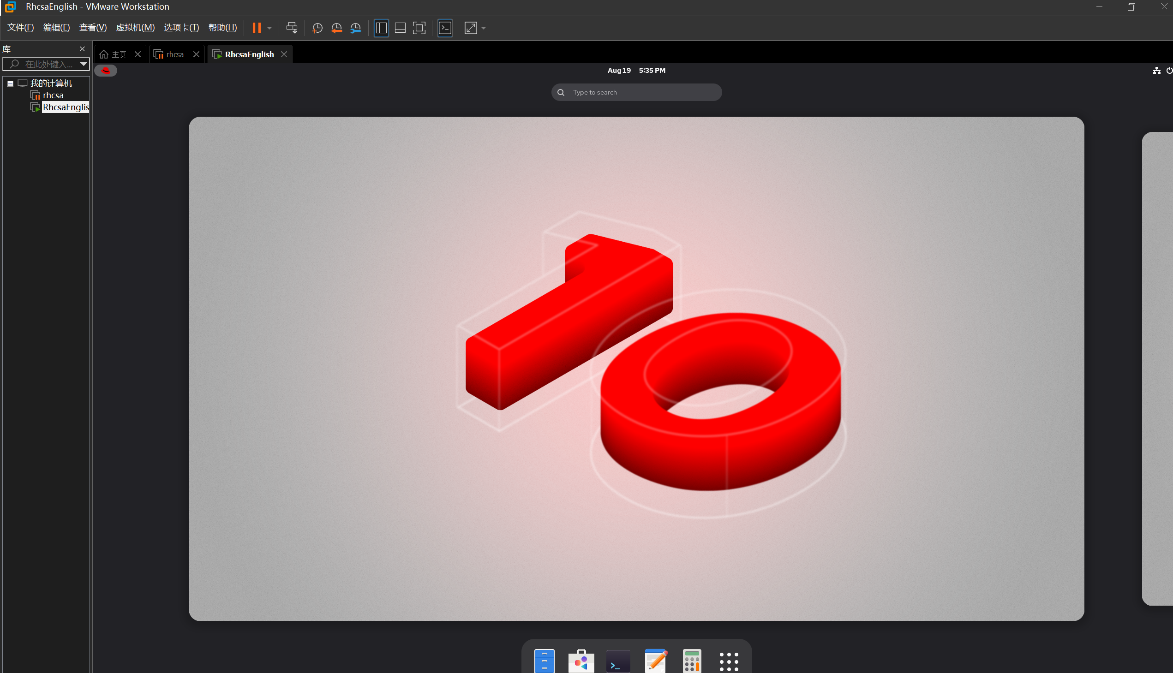Open the 虚拟机(M) menu
Image resolution: width=1173 pixels, height=673 pixels.
[x=136, y=28]
